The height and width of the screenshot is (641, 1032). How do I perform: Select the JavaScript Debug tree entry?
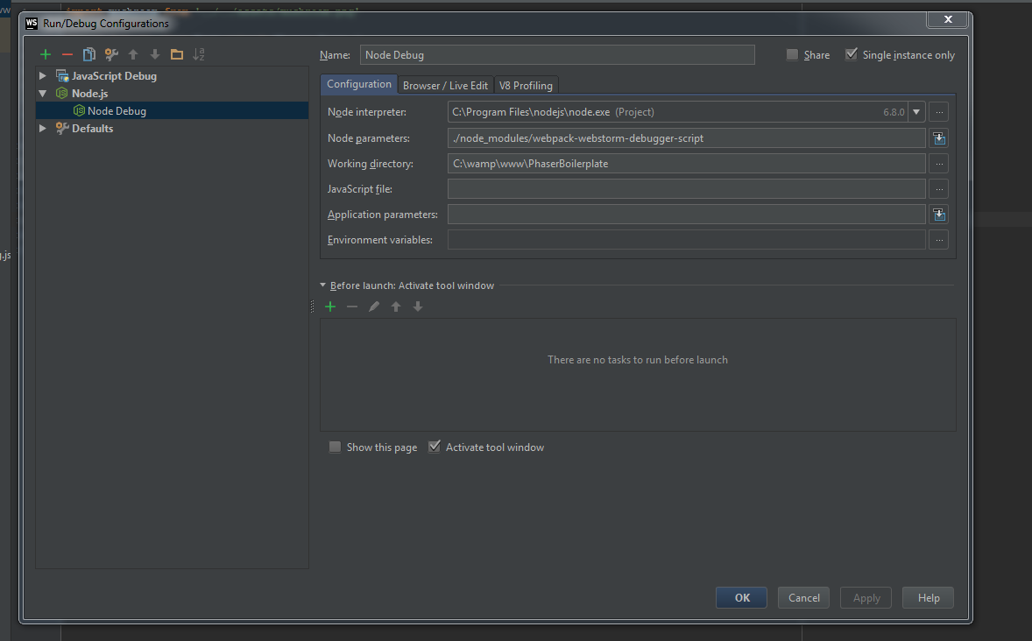pos(114,75)
